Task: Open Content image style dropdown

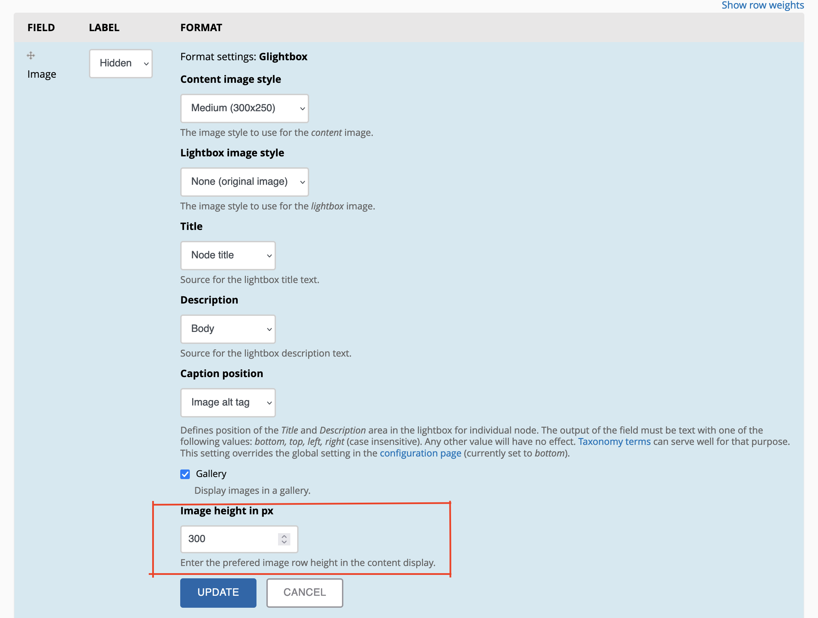Action: (244, 108)
